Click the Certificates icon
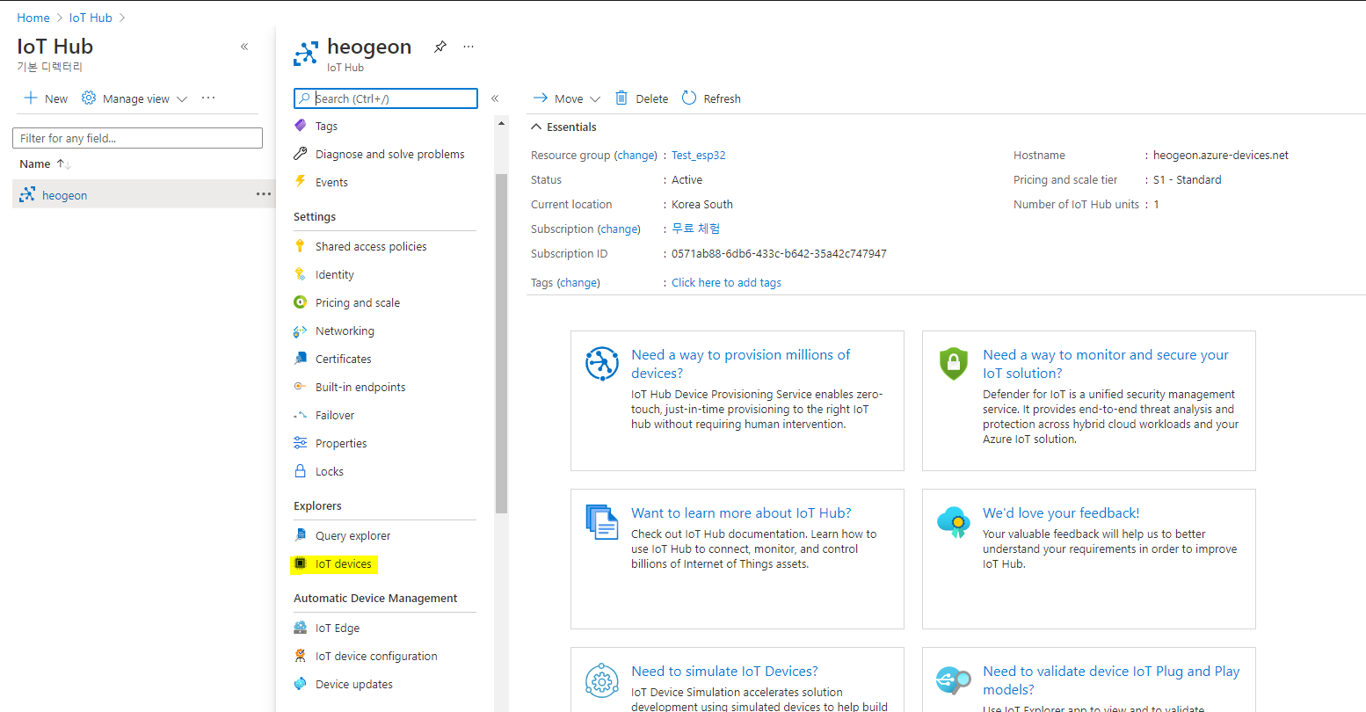Screen dimensions: 1366x712 coord(301,359)
